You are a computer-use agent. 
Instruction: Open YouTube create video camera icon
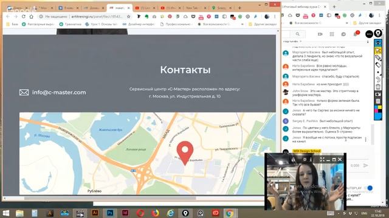tap(320, 34)
